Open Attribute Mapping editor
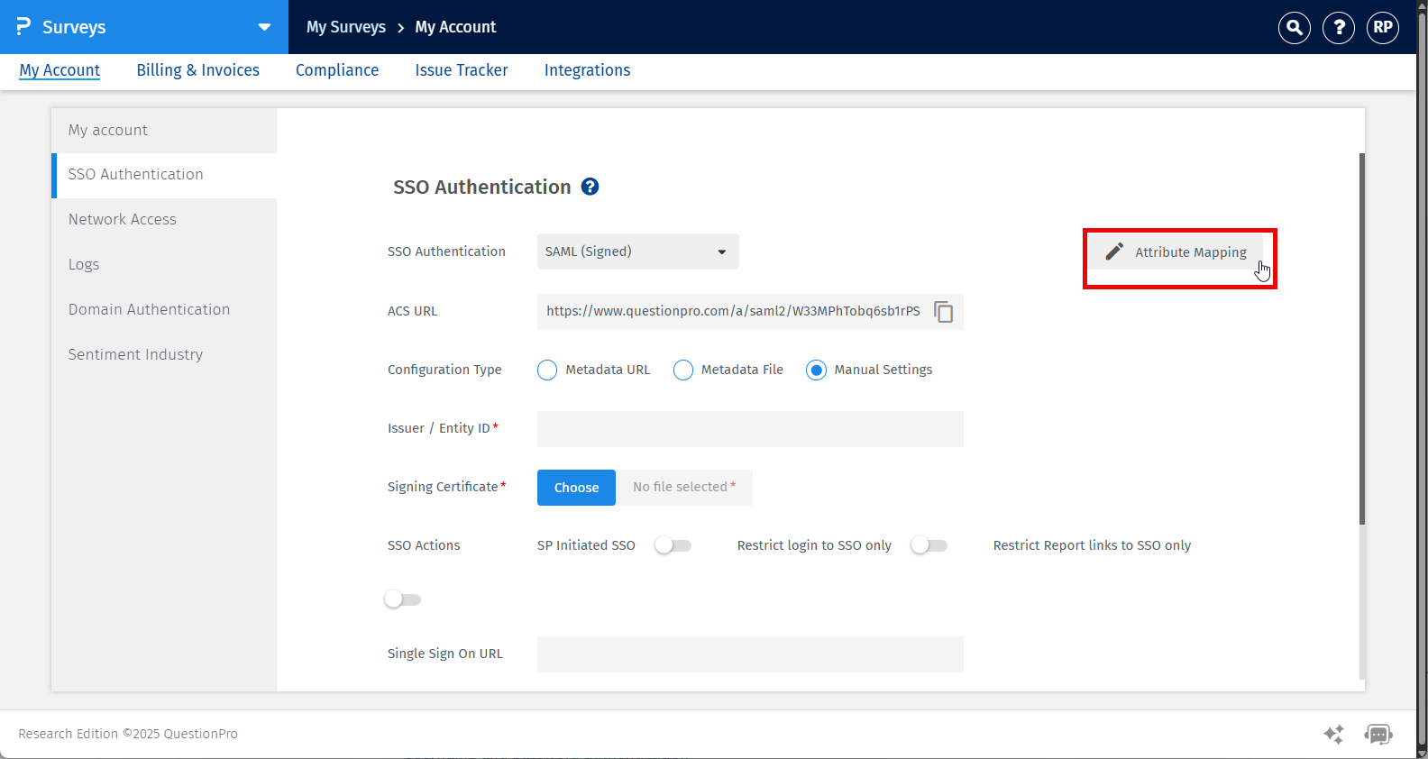The image size is (1428, 759). [x=1178, y=252]
